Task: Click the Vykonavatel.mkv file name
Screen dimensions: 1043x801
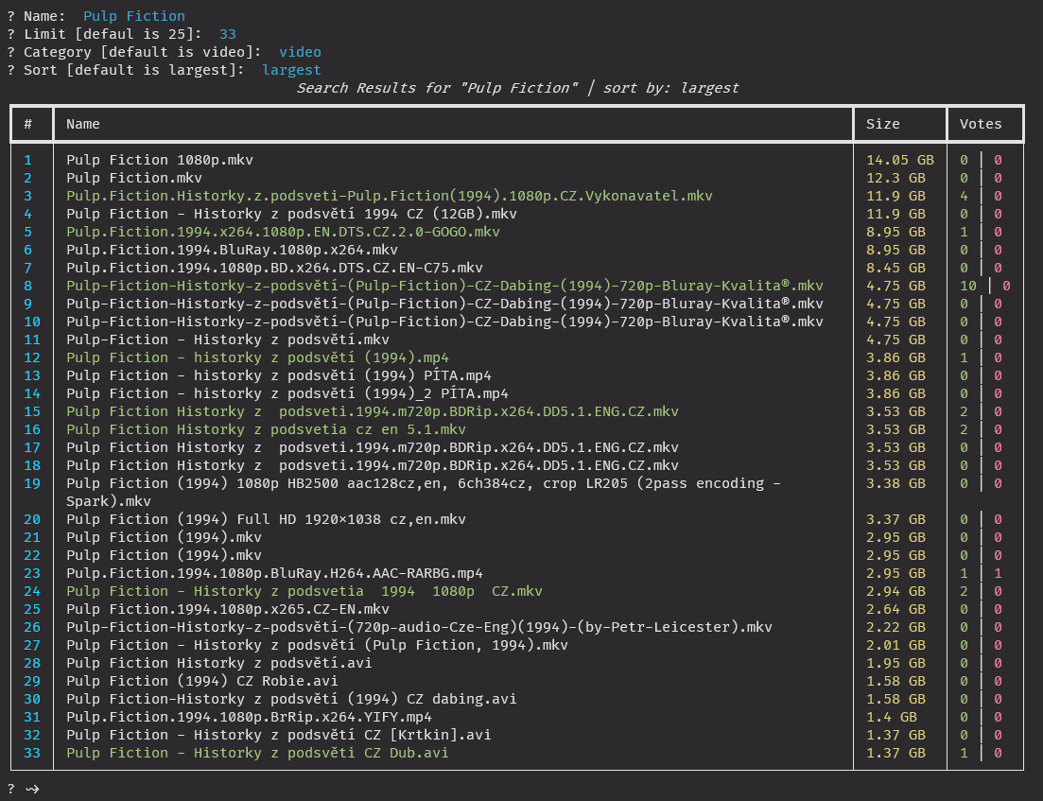Action: point(390,196)
